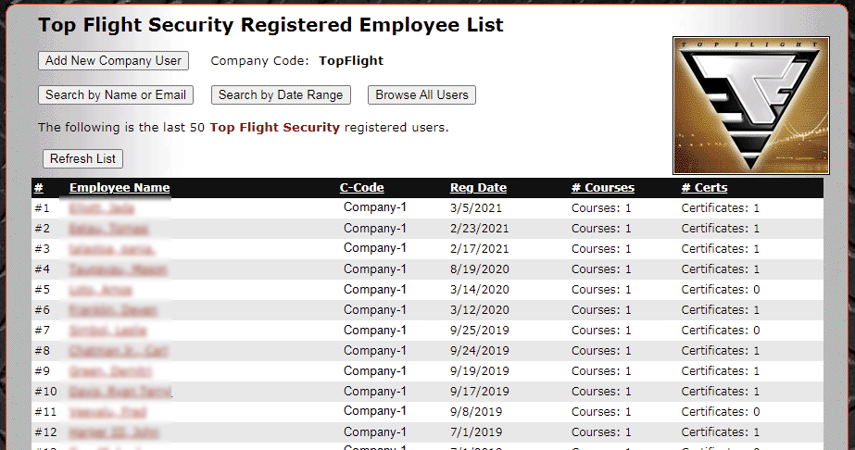The height and width of the screenshot is (450, 855).
Task: Sort by C-Code column header
Action: [361, 188]
